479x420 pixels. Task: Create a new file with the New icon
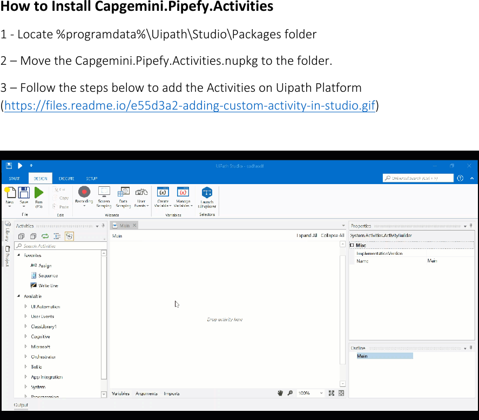(9, 193)
